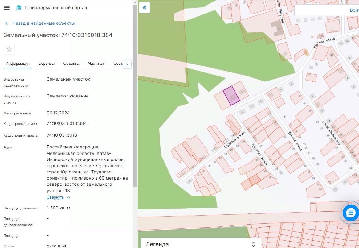This screenshot has height=248, width=359.
Task: Click the улица Ломоносова map label
Action: (x=332, y=133)
